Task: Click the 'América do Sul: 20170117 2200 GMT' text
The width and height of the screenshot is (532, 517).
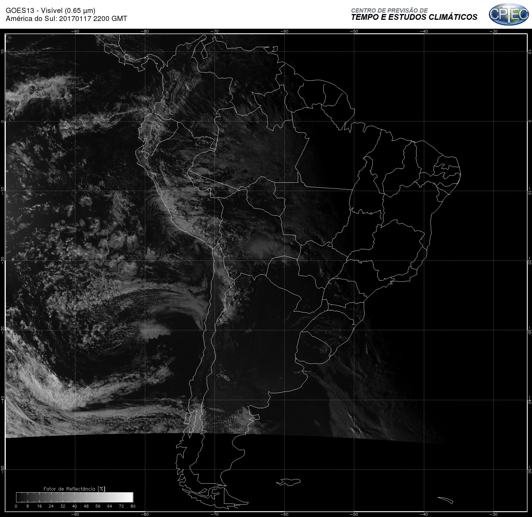Action: [x=66, y=19]
